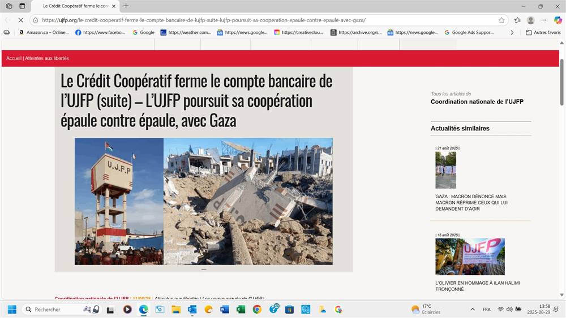Open the notifications bell icon
566x318 pixels.
click(x=556, y=310)
